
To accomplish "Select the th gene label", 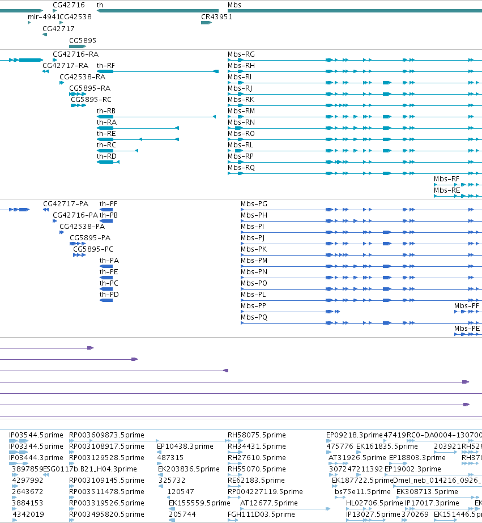I will pyautogui.click(x=100, y=5).
